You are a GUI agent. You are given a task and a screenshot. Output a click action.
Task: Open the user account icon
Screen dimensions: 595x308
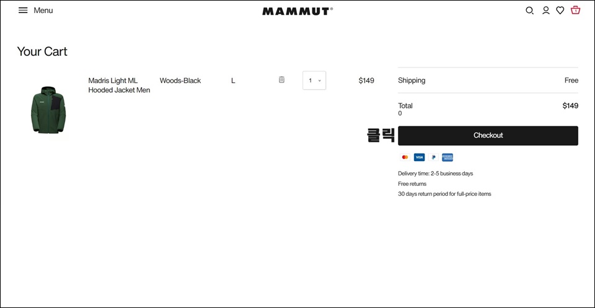(545, 11)
